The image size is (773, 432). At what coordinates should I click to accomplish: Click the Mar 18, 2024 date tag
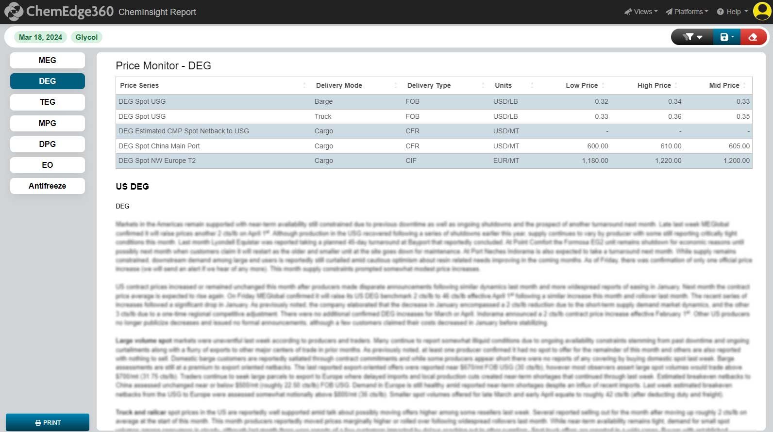(40, 37)
